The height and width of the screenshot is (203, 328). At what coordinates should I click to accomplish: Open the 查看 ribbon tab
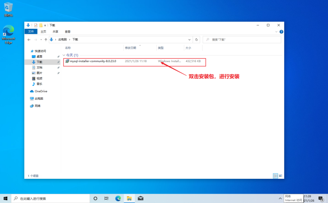tap(67, 32)
